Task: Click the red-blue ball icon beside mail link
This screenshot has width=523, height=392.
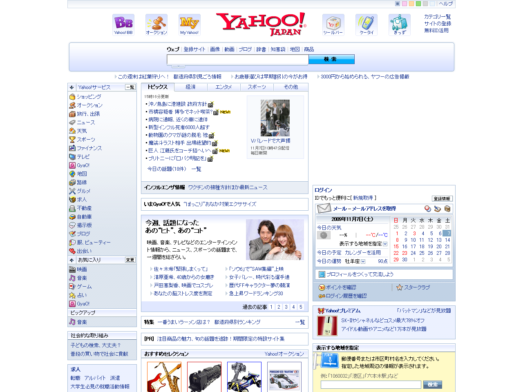Action: point(428,209)
